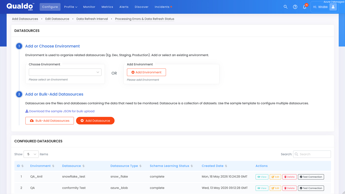Sort by Datasource column arrows
This screenshot has height=194, width=345.
83,166
